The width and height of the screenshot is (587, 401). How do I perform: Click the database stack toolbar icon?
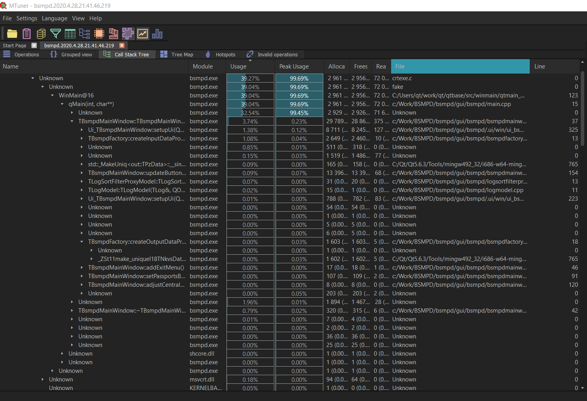click(x=41, y=34)
